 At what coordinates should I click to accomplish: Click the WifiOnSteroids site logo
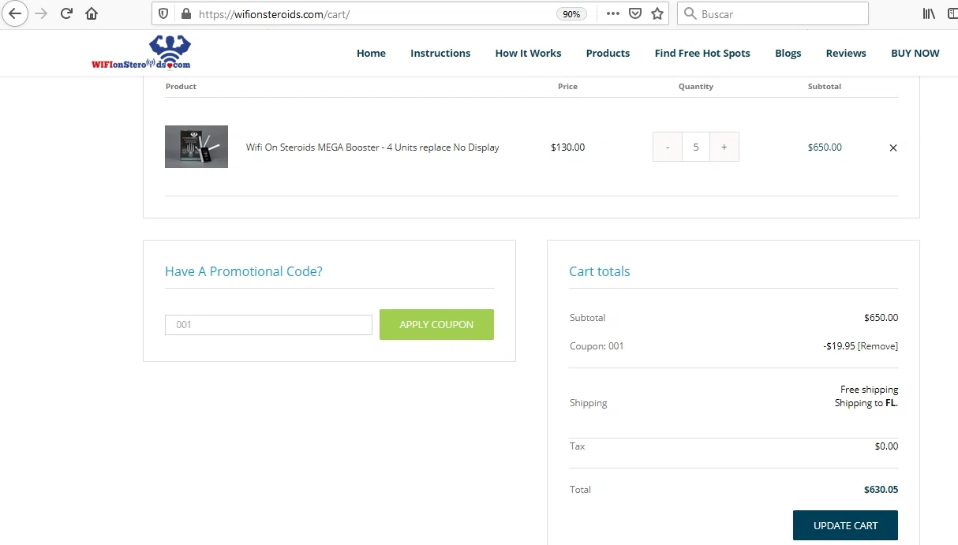click(x=141, y=52)
